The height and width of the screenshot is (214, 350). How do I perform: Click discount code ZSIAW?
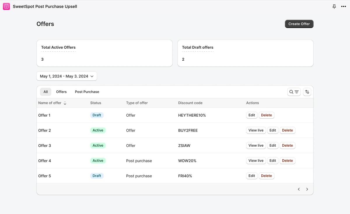tap(184, 145)
